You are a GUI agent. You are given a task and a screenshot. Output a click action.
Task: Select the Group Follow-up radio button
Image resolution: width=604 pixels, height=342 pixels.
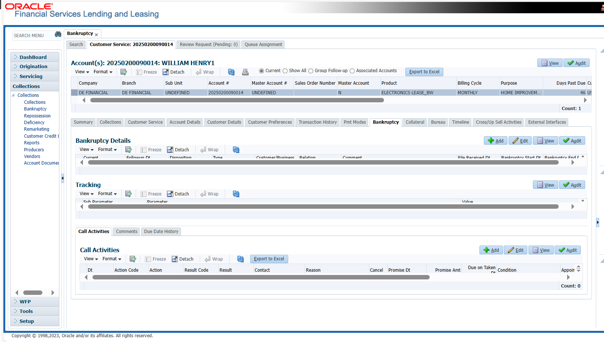(x=311, y=71)
